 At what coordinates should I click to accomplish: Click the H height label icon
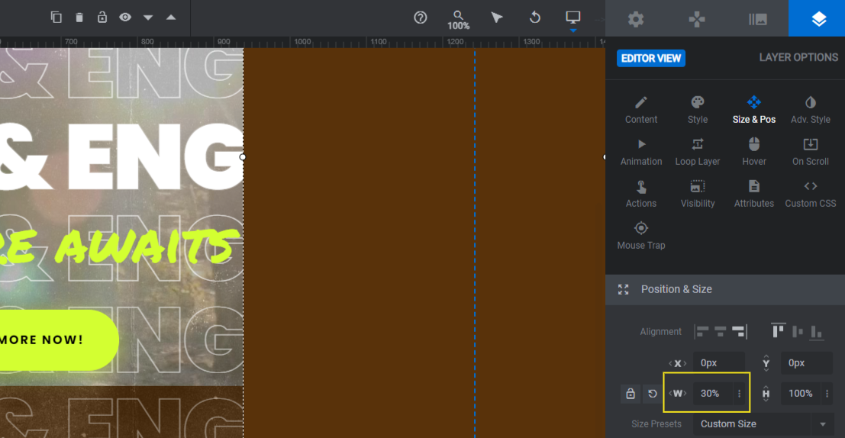point(766,394)
